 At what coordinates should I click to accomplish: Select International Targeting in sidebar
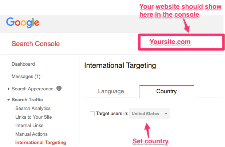pos(41,143)
